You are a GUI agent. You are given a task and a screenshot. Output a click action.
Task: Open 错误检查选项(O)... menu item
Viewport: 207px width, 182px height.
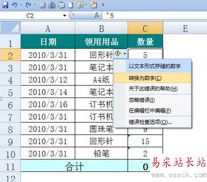click(x=152, y=122)
